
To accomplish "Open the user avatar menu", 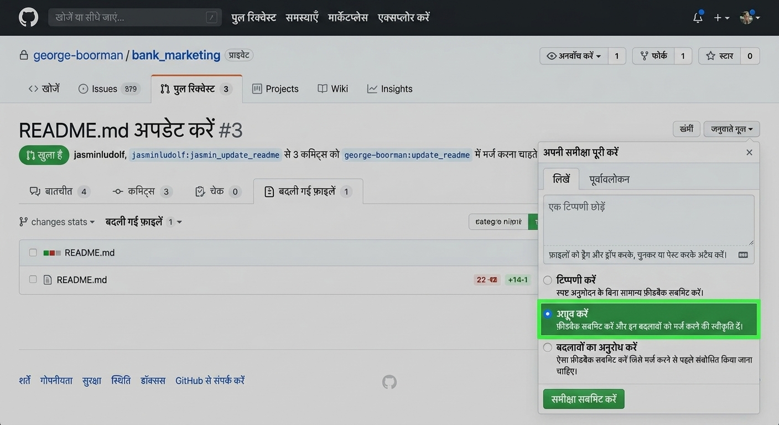I will (x=750, y=18).
